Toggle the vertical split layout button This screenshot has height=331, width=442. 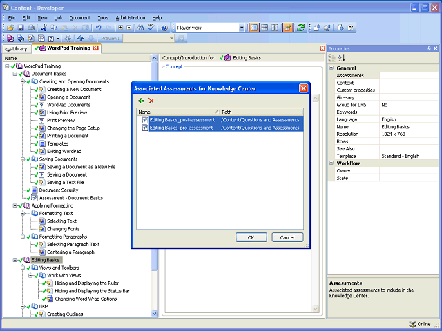click(275, 28)
